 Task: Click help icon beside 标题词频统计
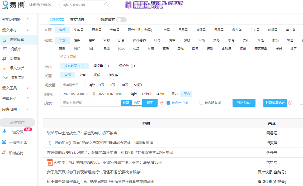coord(290,103)
